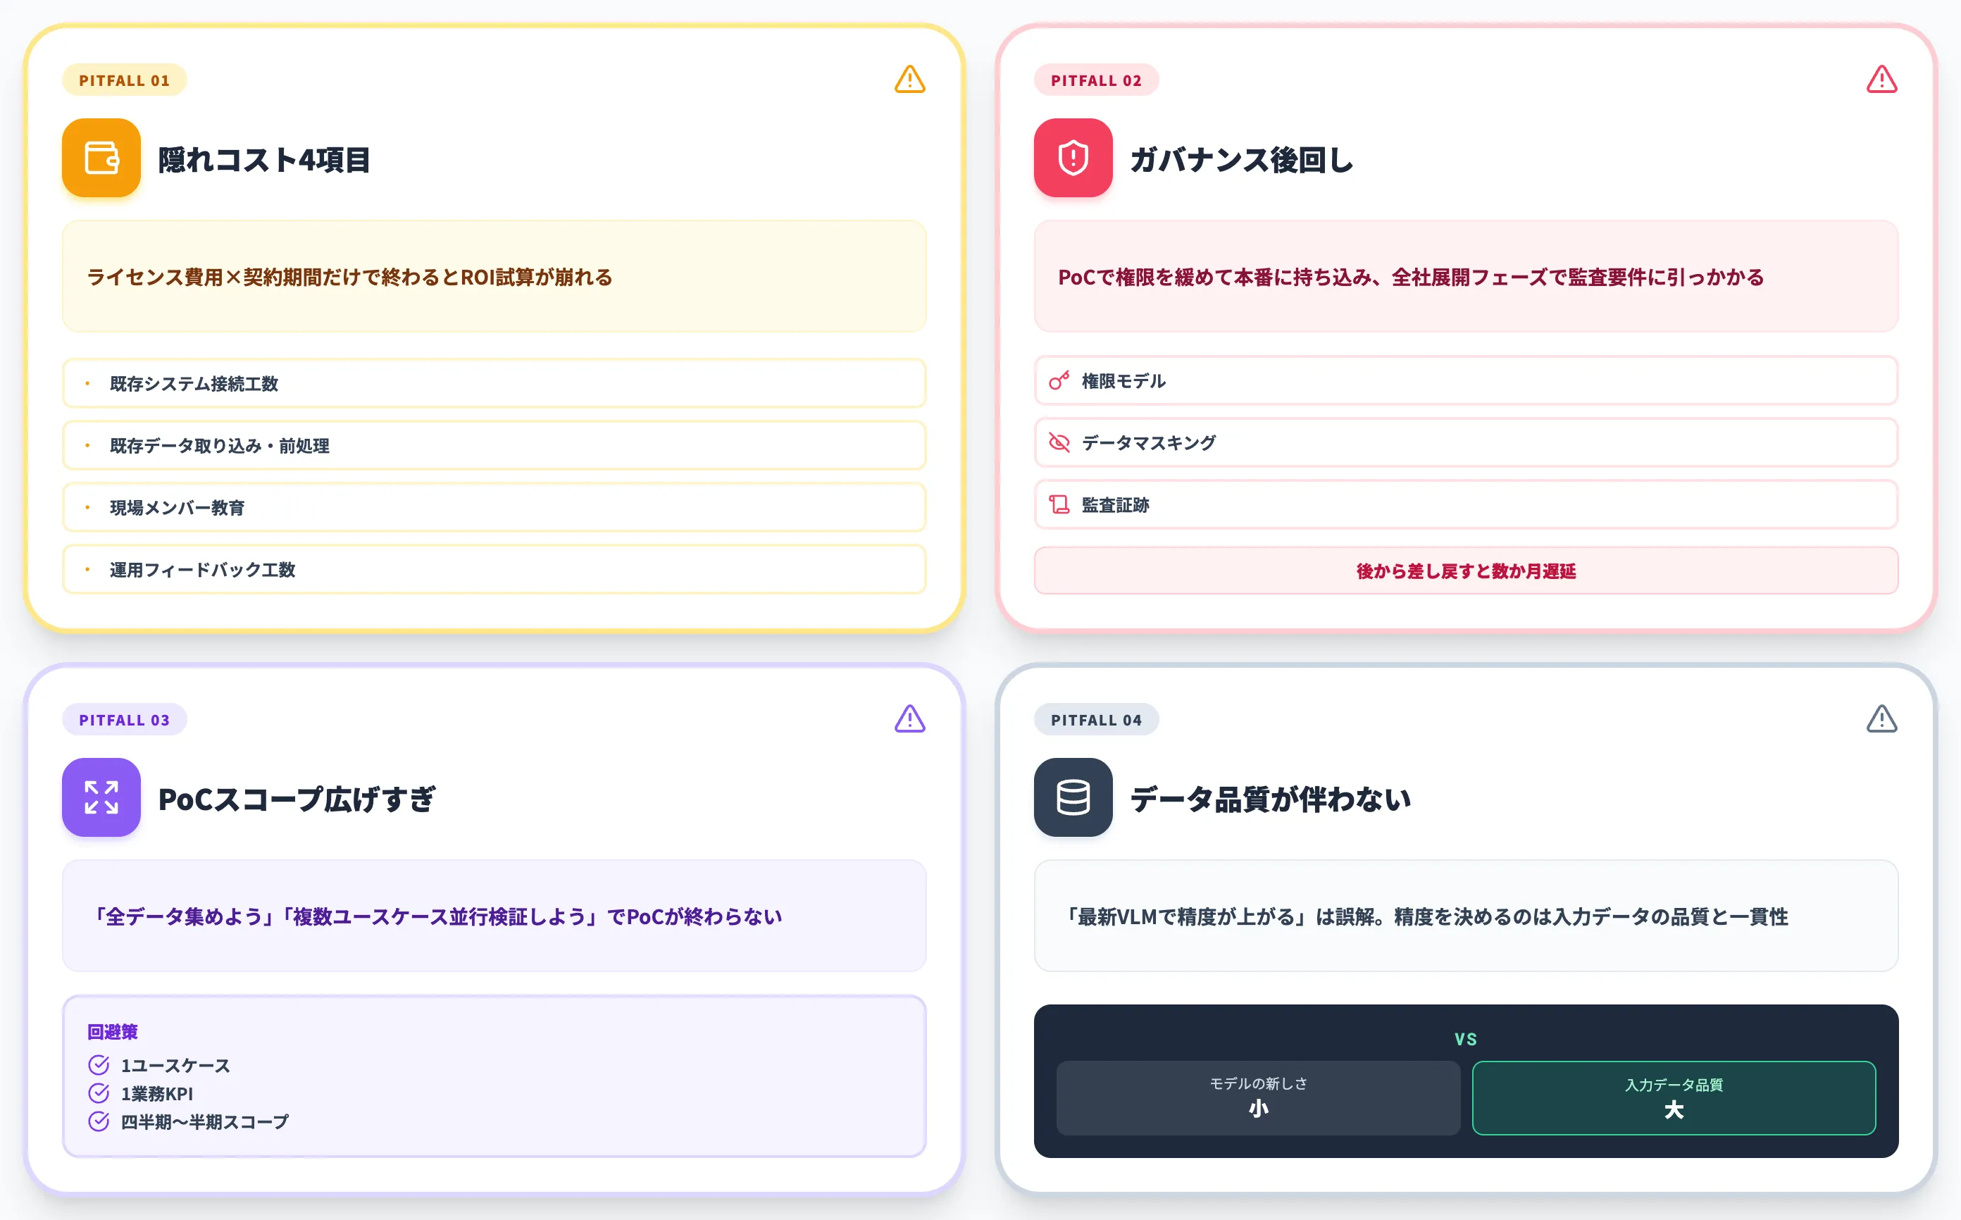Click the ライセンス費用×契約期間 summary text
The image size is (1961, 1220).
tap(349, 277)
